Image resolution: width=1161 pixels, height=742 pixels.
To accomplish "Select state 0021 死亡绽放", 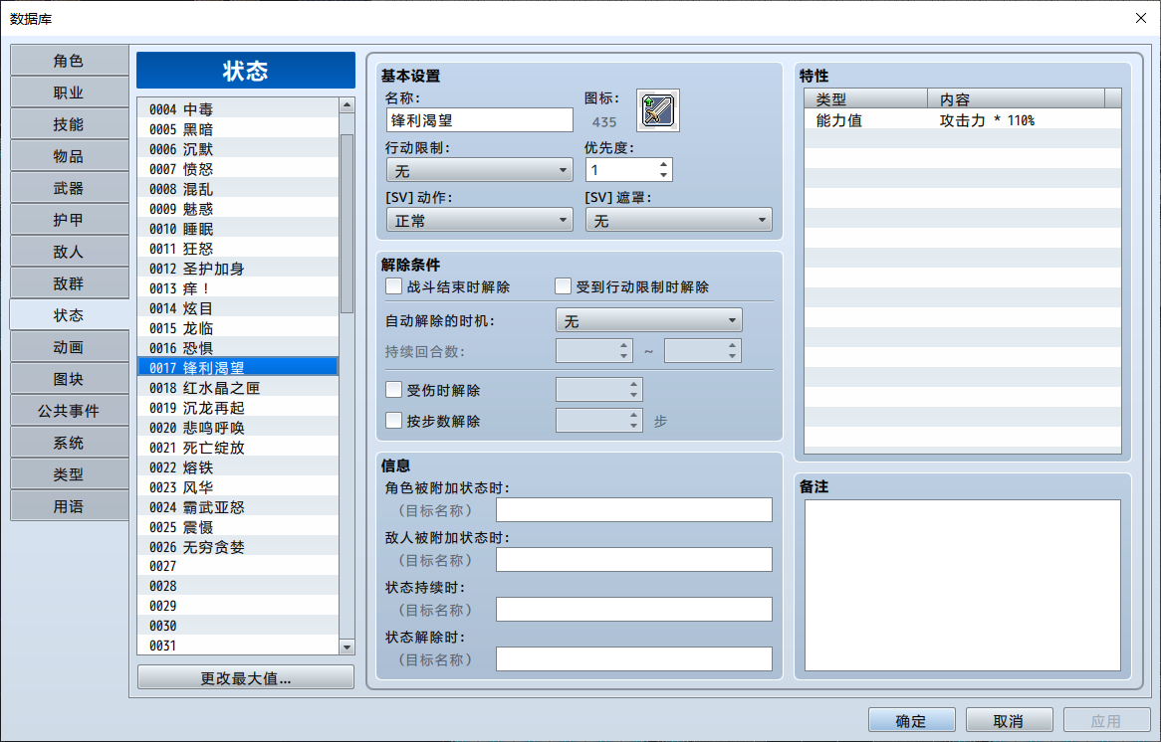I will coord(238,448).
